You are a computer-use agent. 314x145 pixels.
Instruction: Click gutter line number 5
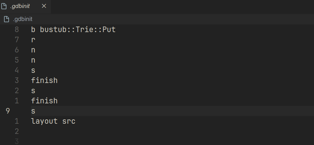[17, 60]
